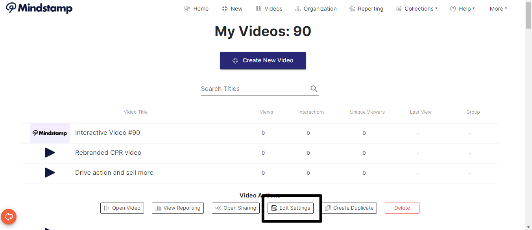This screenshot has width=532, height=230.
Task: Navigate to Videos page
Action: tap(269, 9)
